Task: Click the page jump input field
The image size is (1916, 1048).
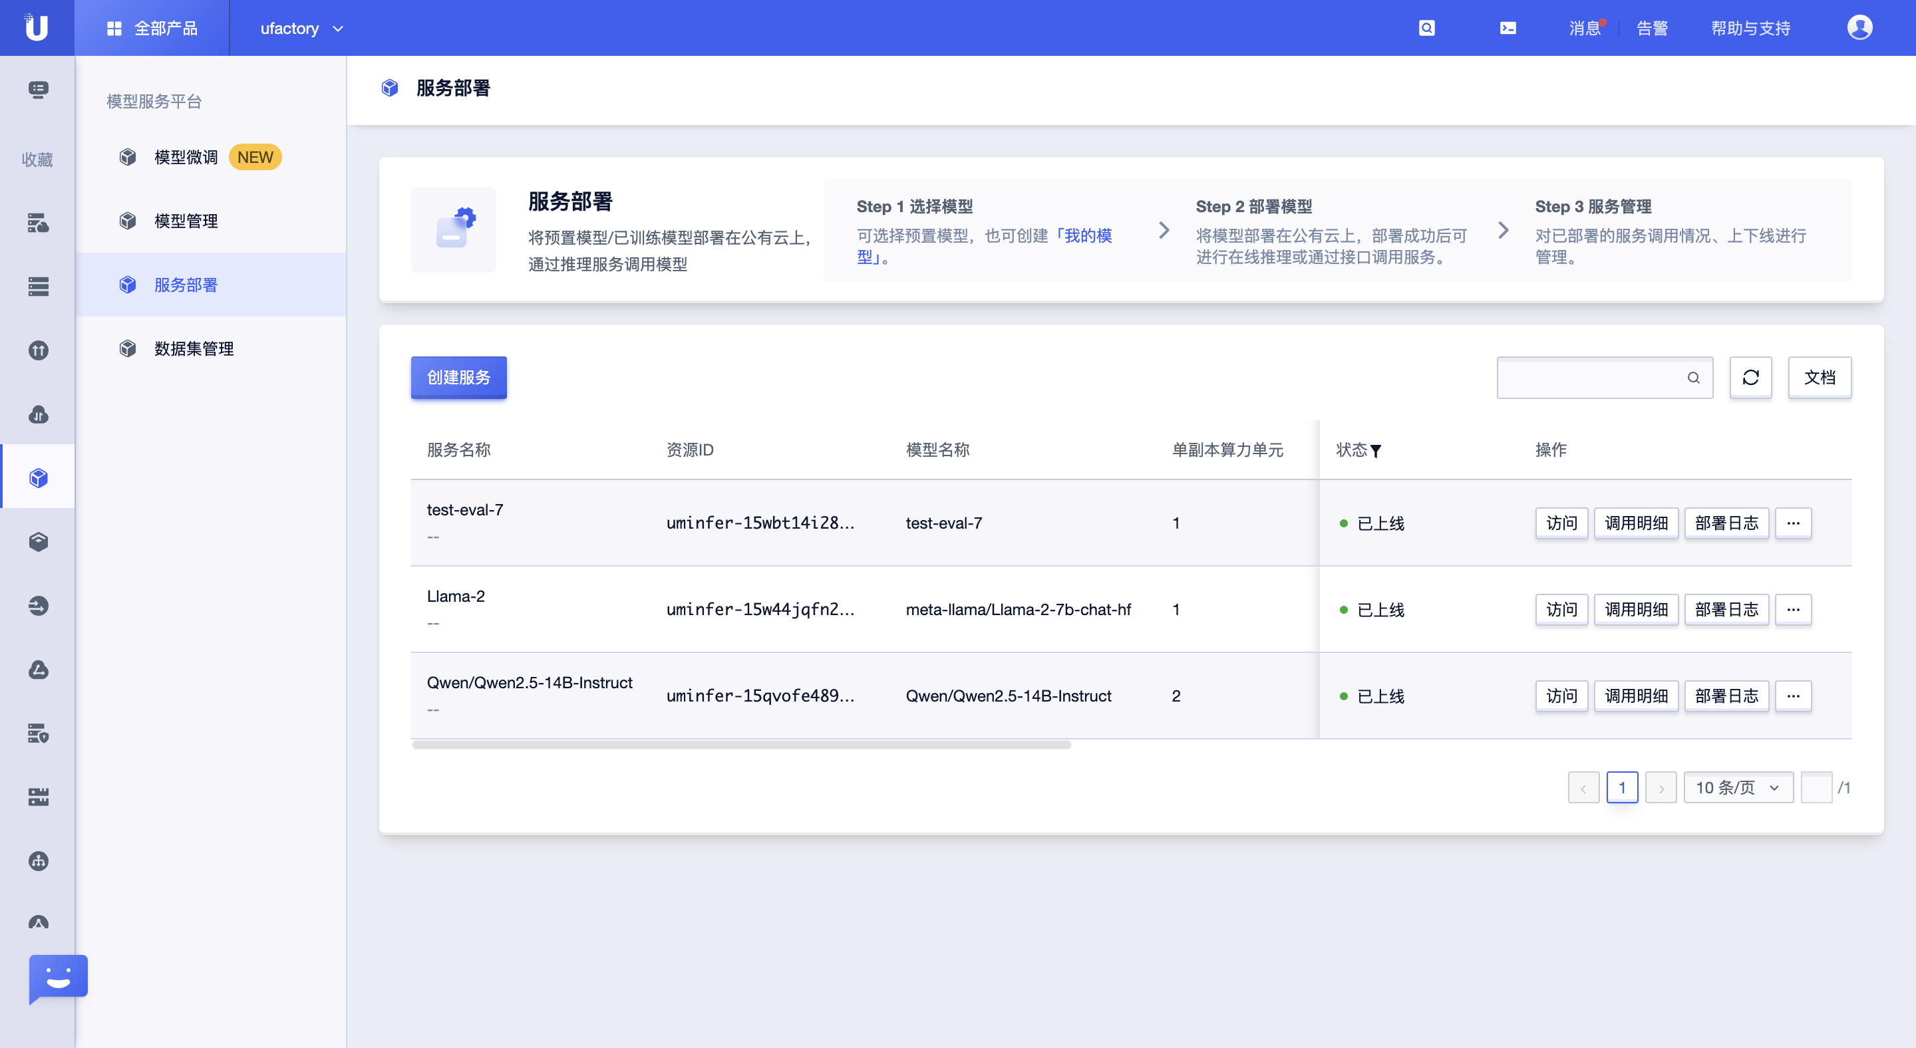Action: [1816, 787]
